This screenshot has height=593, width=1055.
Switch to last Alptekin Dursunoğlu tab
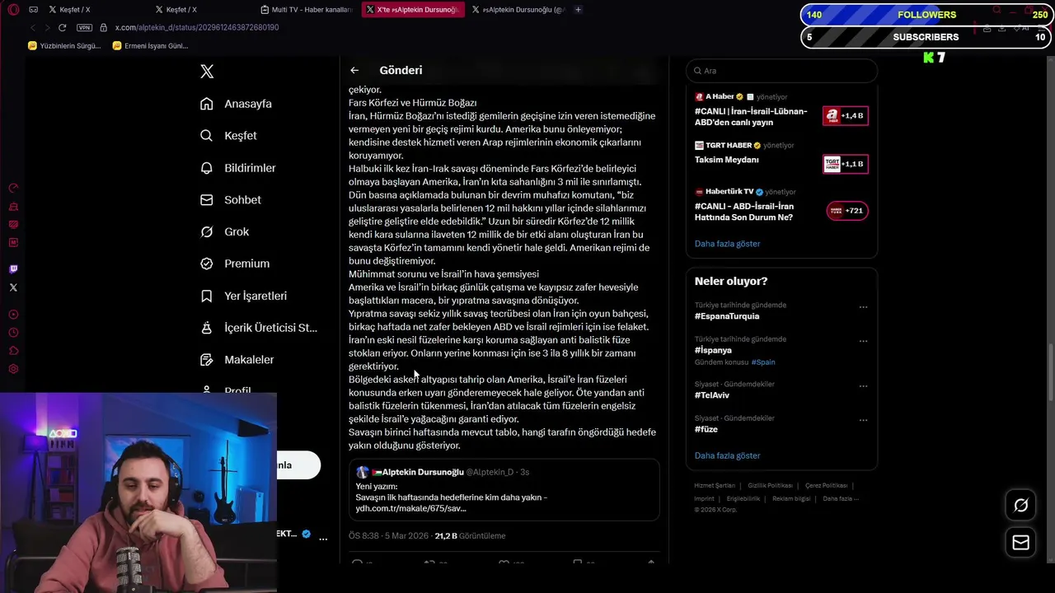click(x=518, y=10)
